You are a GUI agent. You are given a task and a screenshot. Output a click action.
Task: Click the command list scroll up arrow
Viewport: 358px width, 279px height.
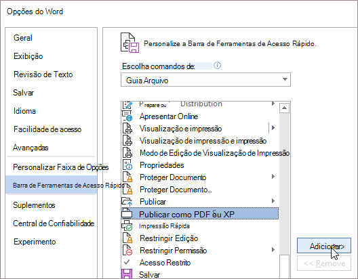[284, 108]
